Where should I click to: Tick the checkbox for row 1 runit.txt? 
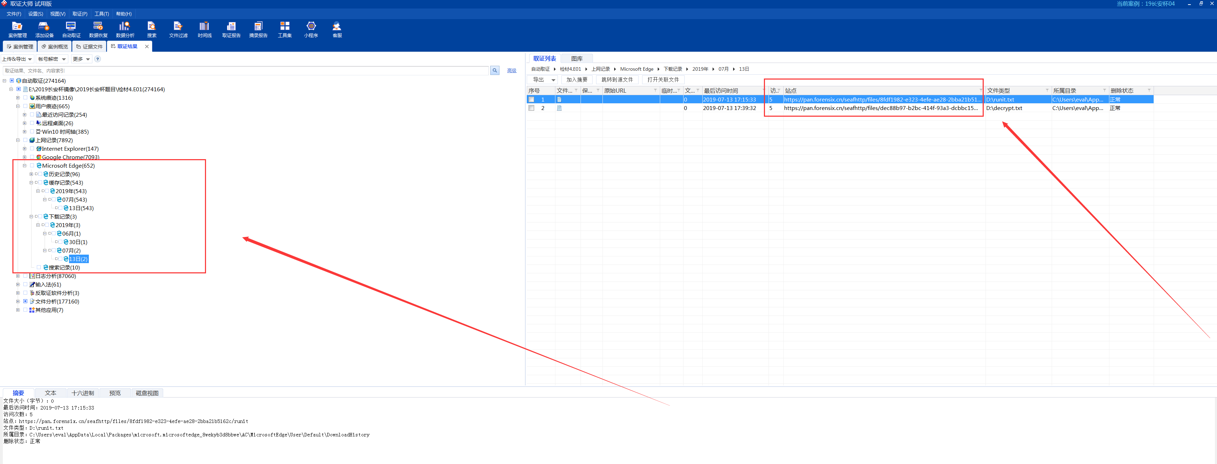tap(531, 100)
